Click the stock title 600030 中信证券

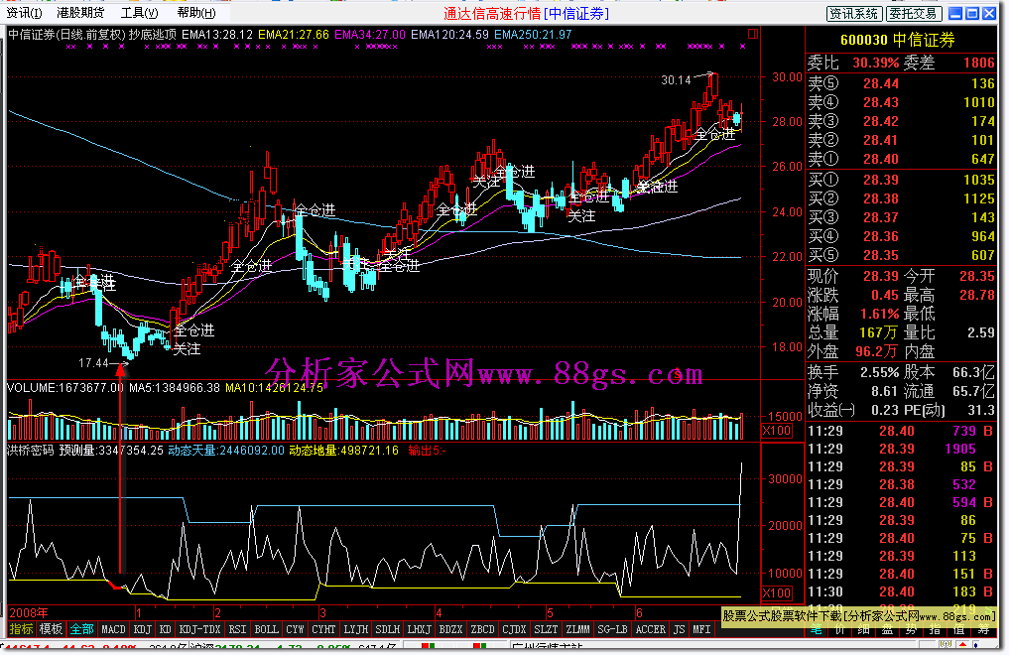click(x=898, y=40)
